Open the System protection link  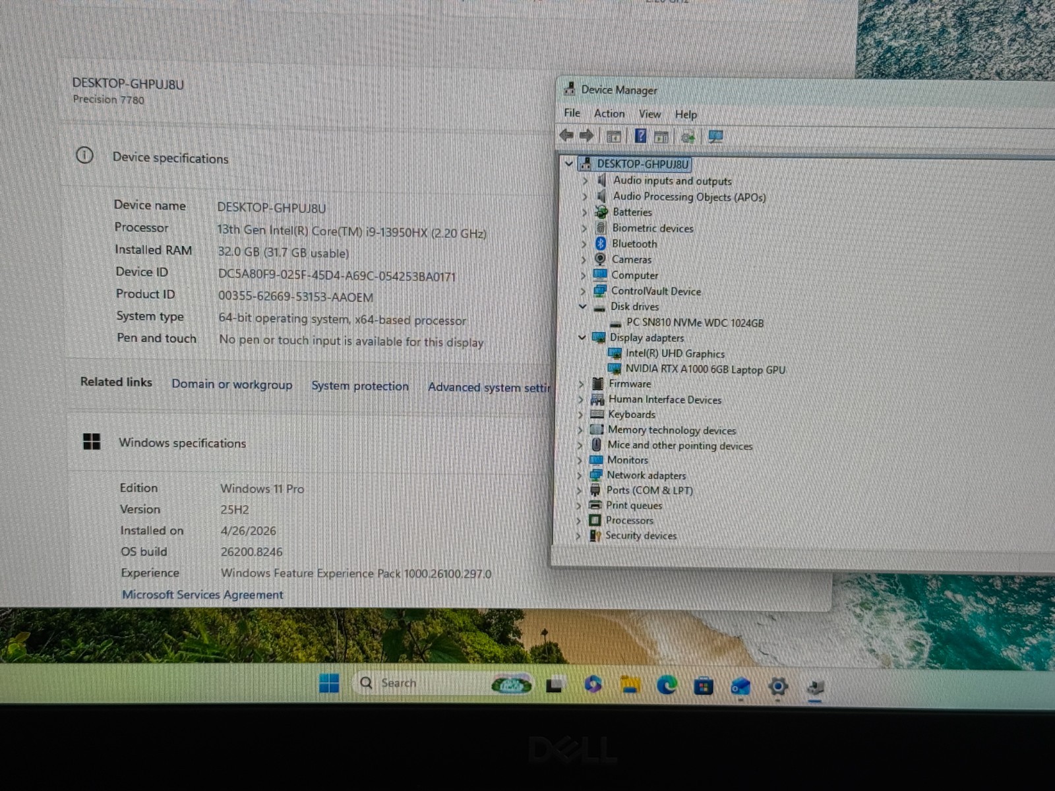coord(360,386)
